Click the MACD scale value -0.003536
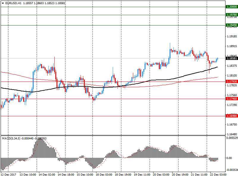Viewport: 238px width, 178px height. click(232, 170)
